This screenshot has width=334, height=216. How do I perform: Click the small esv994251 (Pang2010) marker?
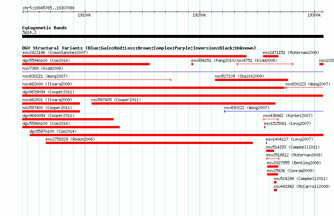pos(193,64)
